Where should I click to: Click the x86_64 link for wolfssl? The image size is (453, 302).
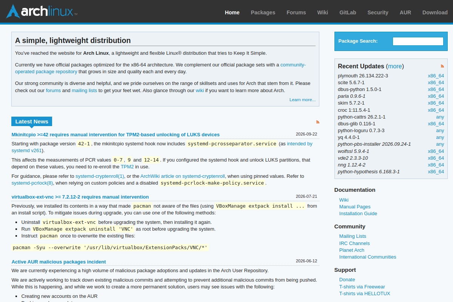pos(436,151)
